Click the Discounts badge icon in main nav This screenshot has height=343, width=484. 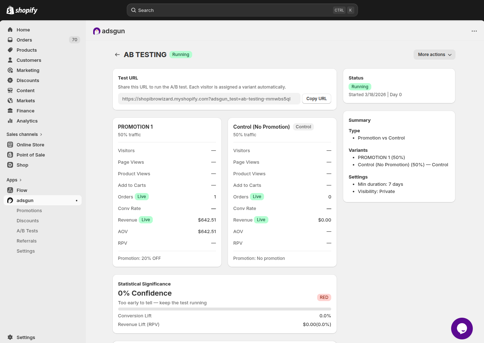click(x=10, y=80)
